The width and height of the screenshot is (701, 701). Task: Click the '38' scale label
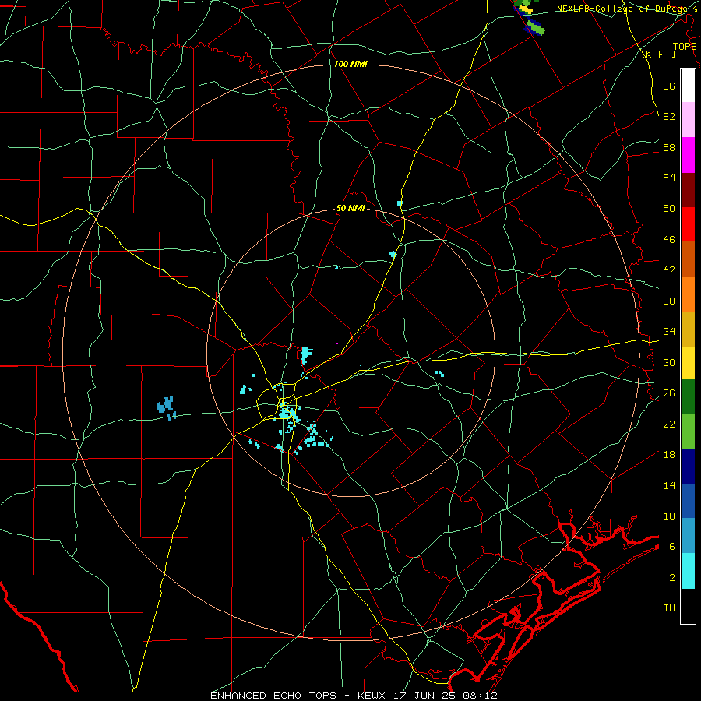point(669,301)
